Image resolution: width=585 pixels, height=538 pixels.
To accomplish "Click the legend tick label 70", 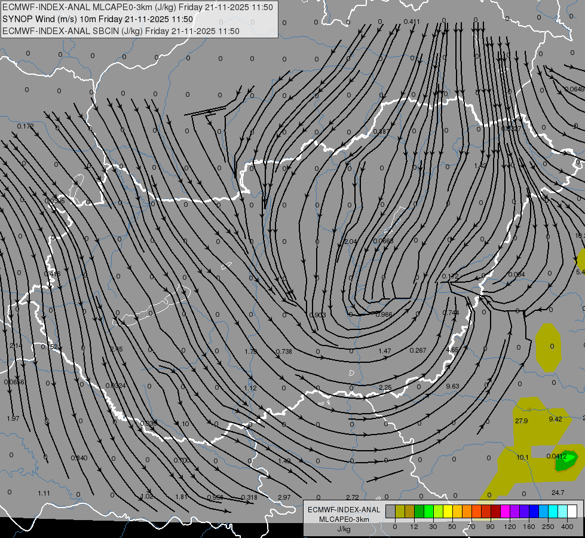I will [471, 527].
